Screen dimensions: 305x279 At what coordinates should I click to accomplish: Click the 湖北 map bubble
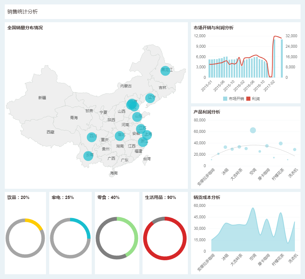pos(120,136)
